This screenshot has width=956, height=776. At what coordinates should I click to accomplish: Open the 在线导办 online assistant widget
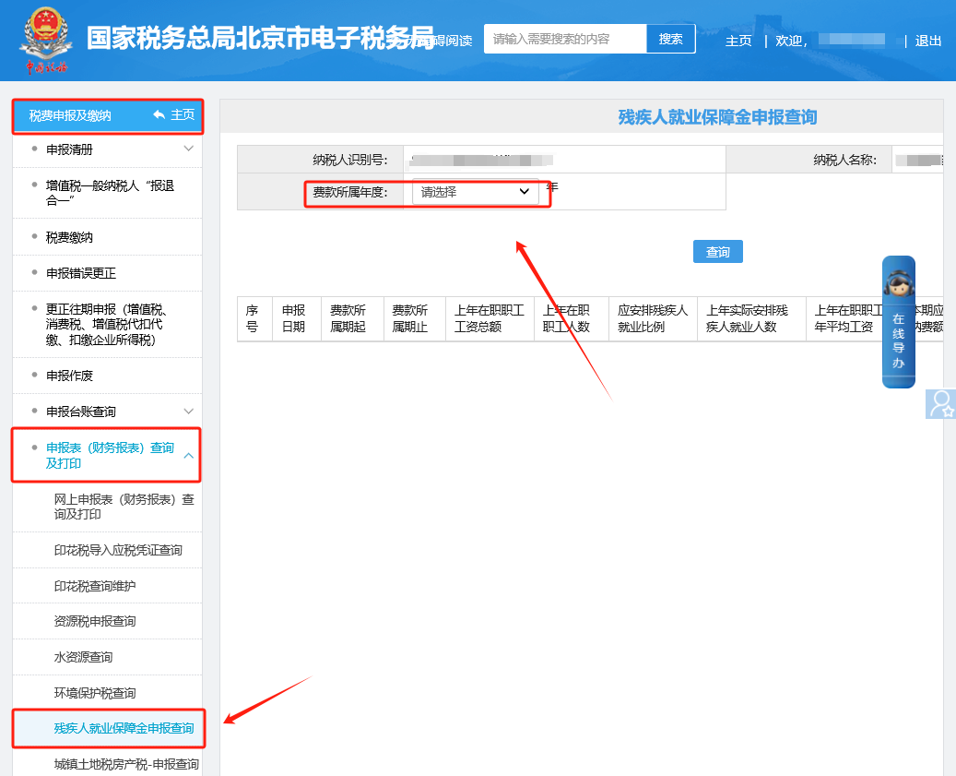point(898,321)
